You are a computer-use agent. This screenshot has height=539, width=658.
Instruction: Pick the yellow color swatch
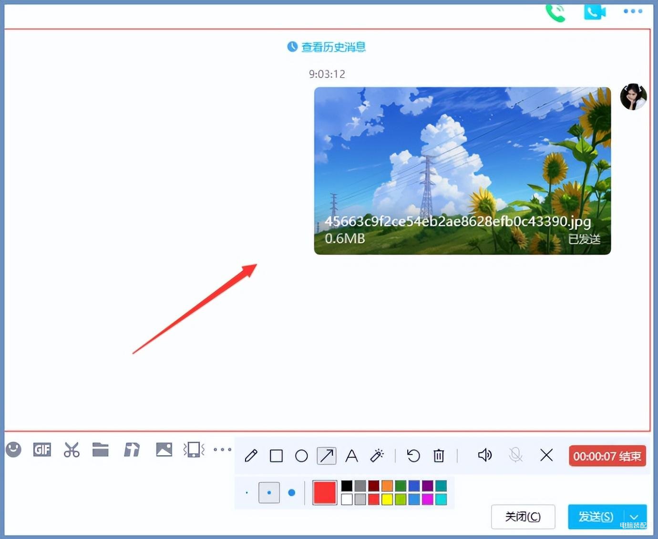(x=387, y=499)
